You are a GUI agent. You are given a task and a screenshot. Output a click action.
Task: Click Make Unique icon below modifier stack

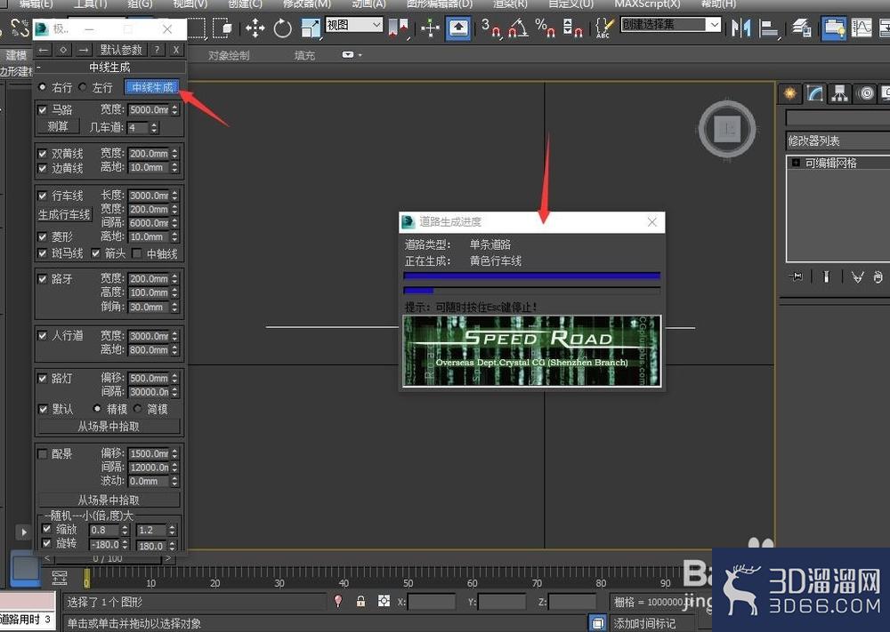pos(857,276)
